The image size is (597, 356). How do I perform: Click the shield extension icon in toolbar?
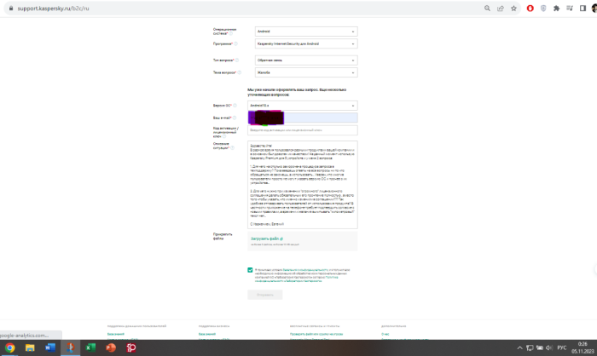point(543,9)
